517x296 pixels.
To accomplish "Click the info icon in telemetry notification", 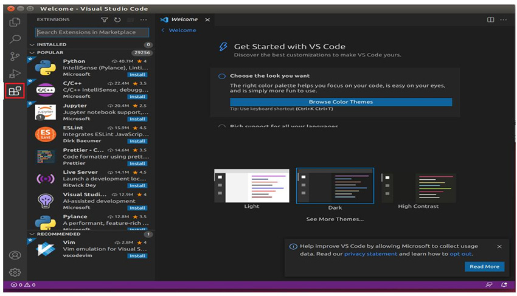I will [x=293, y=247].
